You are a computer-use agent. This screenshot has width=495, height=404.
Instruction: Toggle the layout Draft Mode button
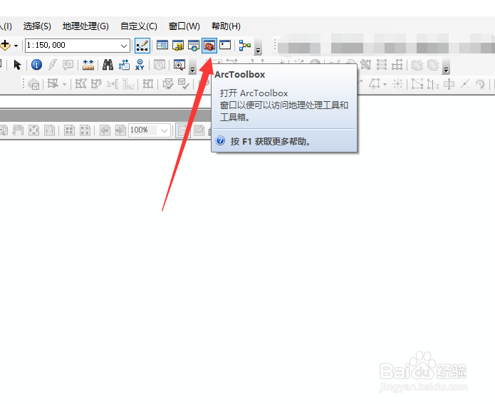point(183,130)
